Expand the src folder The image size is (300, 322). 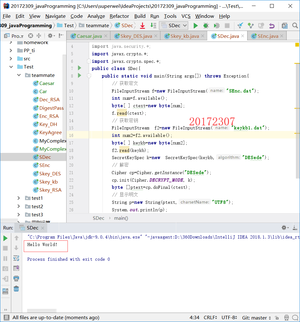click(11, 59)
